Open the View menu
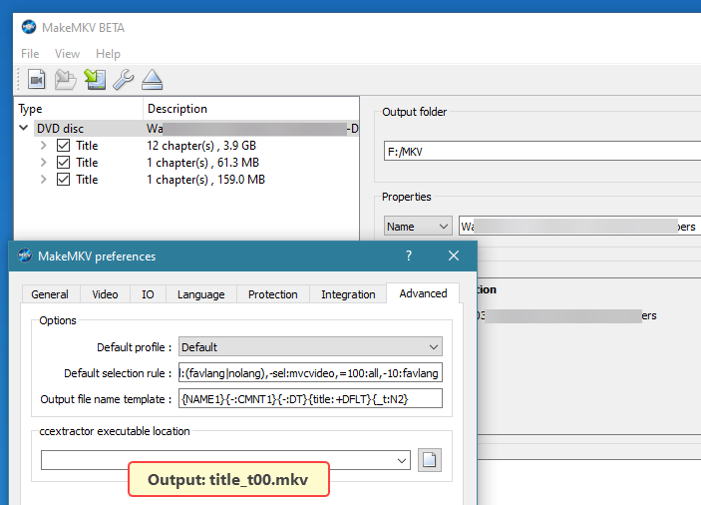Image resolution: width=701 pixels, height=505 pixels. [x=67, y=54]
